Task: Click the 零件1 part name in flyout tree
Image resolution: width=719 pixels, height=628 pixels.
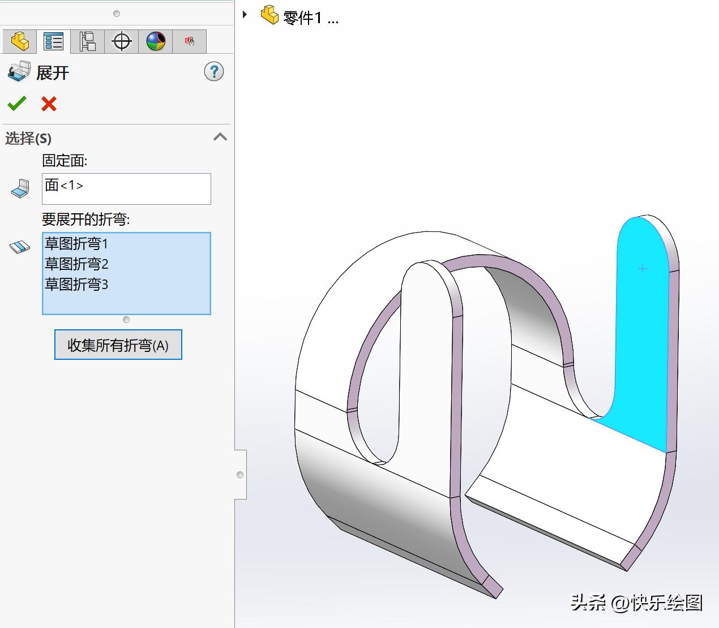Action: point(311,18)
